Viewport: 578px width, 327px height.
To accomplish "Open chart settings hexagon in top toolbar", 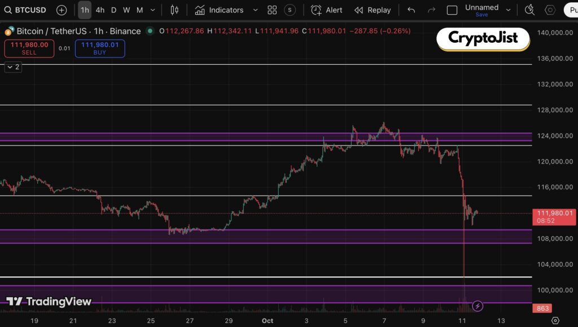I will click(x=550, y=10).
